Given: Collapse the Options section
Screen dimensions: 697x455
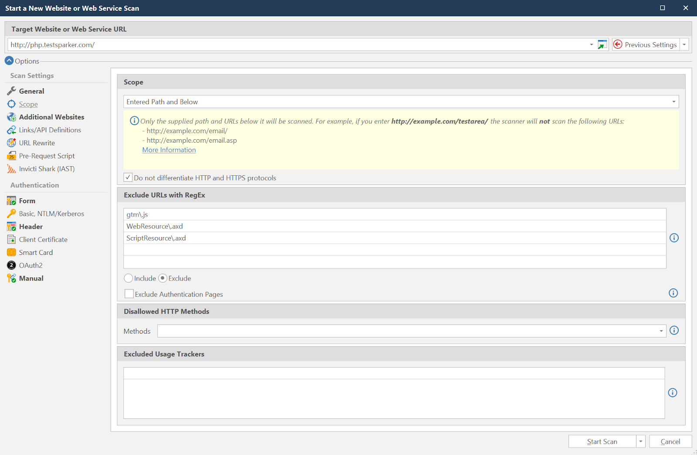Looking at the screenshot, I should tap(9, 60).
